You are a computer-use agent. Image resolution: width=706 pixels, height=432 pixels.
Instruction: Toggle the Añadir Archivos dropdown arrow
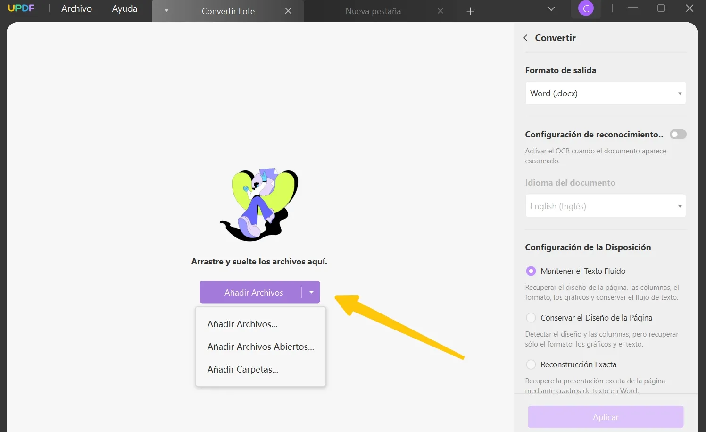[x=311, y=292]
